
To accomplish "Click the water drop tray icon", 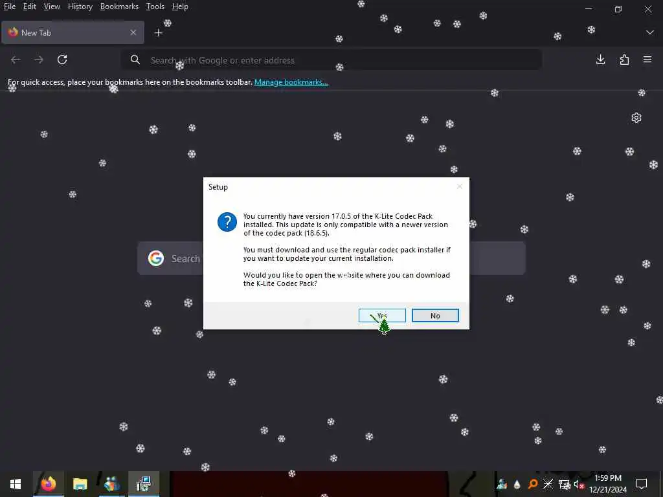I will (517, 484).
